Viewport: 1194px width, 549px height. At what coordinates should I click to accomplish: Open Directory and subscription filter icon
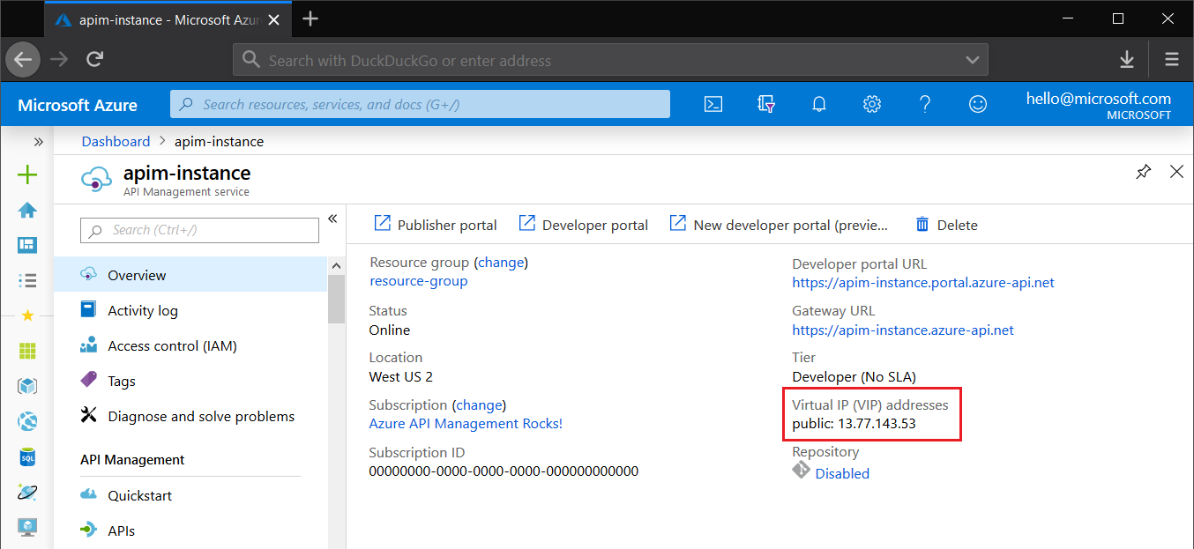766,104
